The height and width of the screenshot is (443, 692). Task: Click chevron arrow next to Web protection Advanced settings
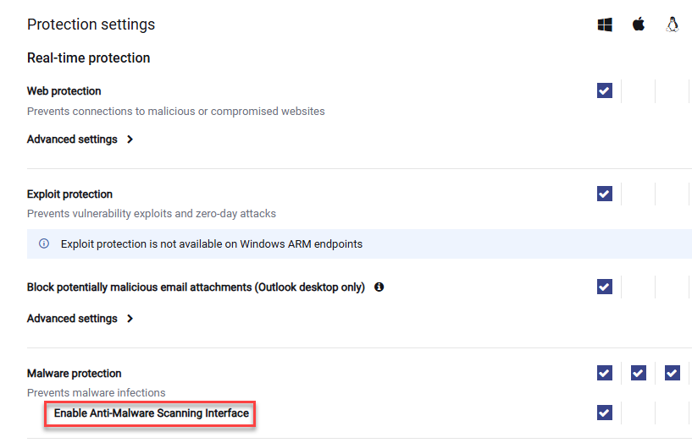[x=130, y=139]
